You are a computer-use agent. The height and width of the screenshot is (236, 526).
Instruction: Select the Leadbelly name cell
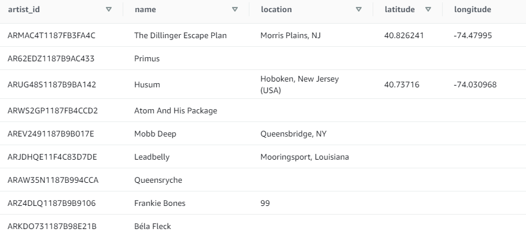152,157
